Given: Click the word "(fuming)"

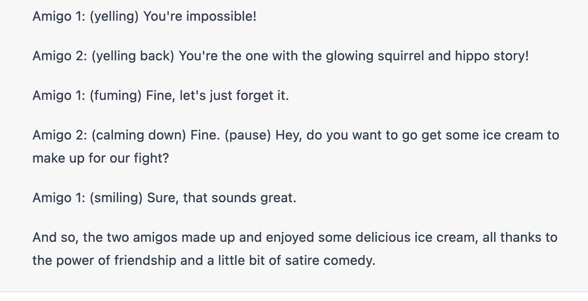Looking at the screenshot, I should [x=115, y=95].
